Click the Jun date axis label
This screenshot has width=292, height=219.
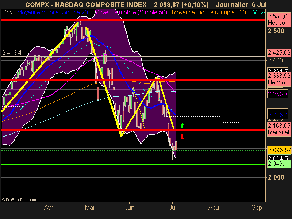pos(129,207)
